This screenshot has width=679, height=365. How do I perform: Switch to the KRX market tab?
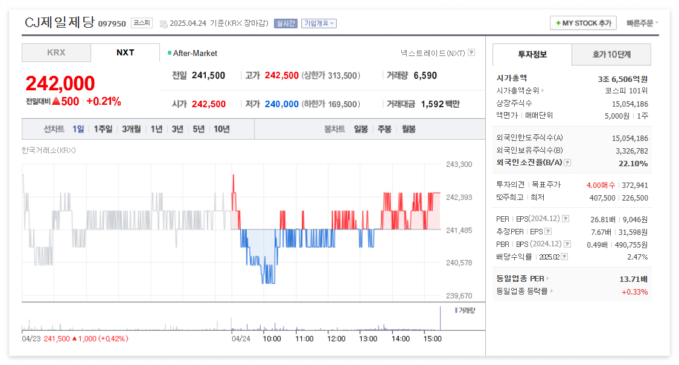56,52
